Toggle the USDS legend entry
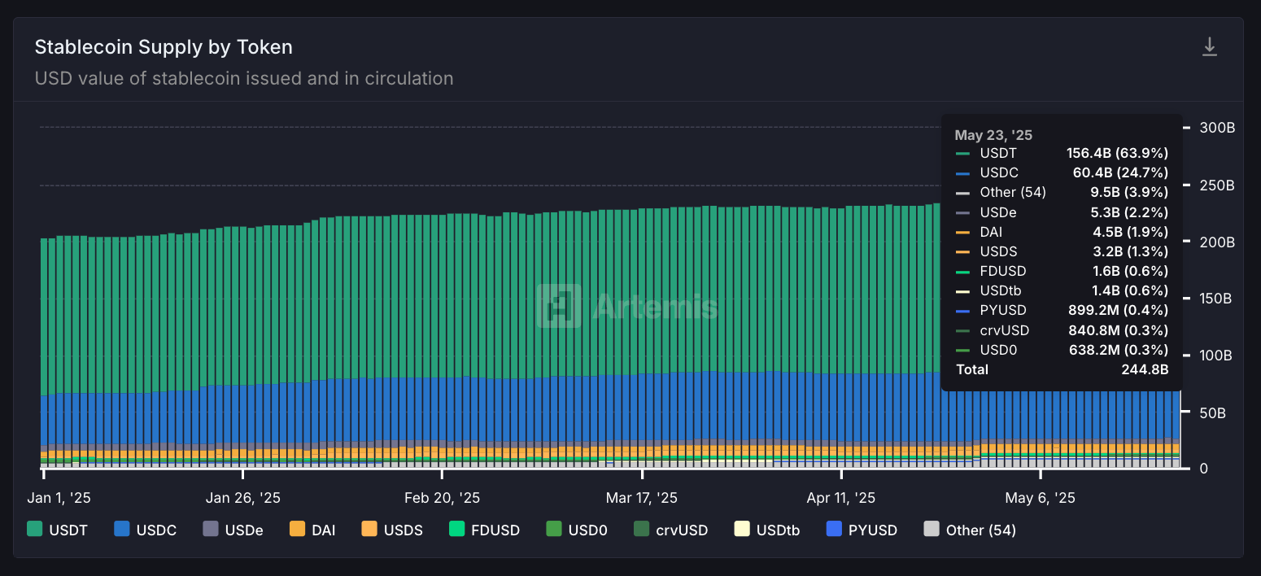The image size is (1261, 576). click(x=392, y=530)
